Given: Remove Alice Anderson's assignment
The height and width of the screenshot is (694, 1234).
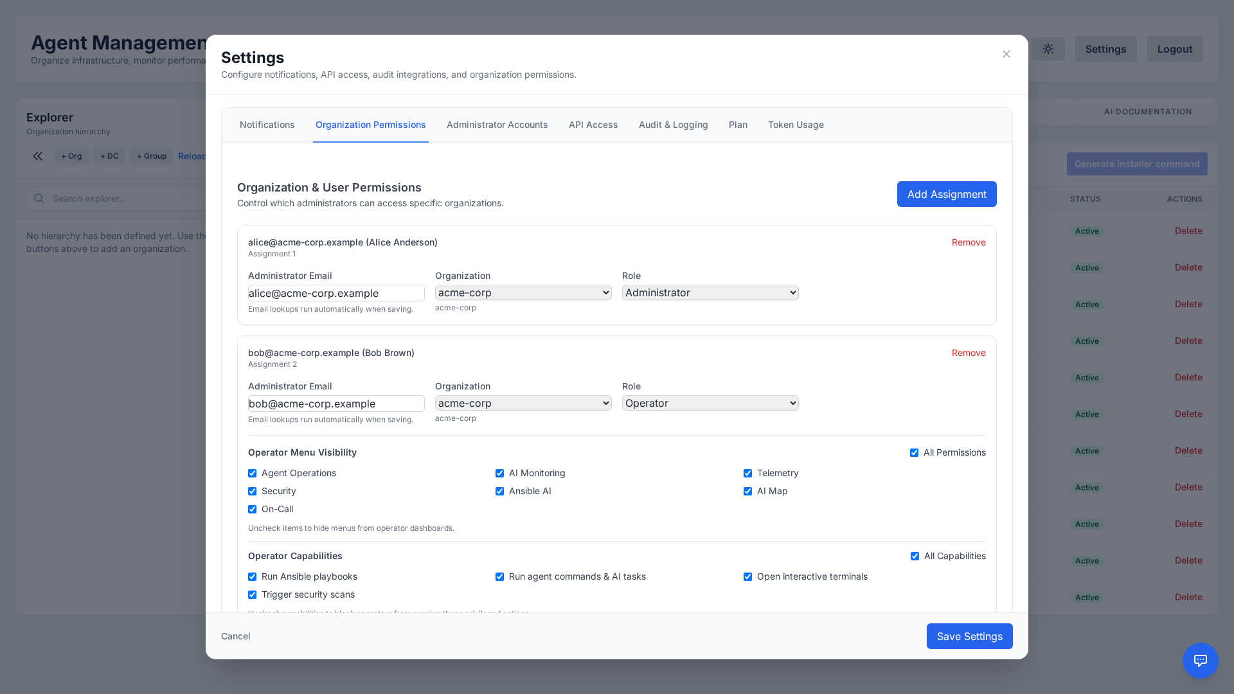Looking at the screenshot, I should tap(969, 242).
